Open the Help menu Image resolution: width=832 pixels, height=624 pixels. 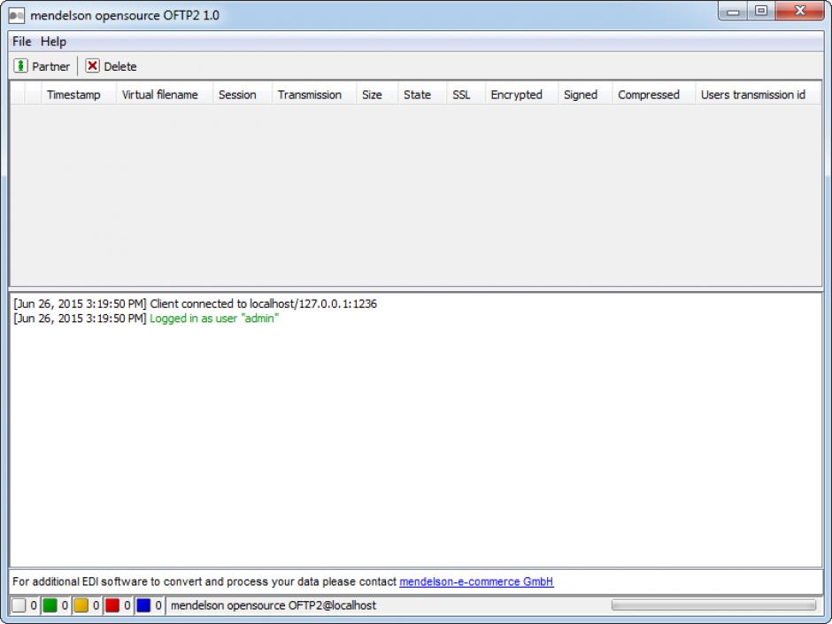[53, 42]
